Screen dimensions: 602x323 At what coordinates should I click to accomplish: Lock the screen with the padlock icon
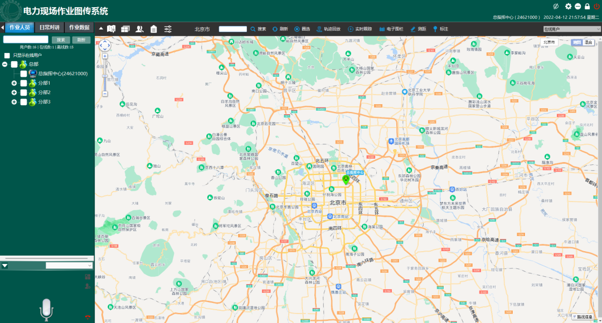(x=587, y=6)
